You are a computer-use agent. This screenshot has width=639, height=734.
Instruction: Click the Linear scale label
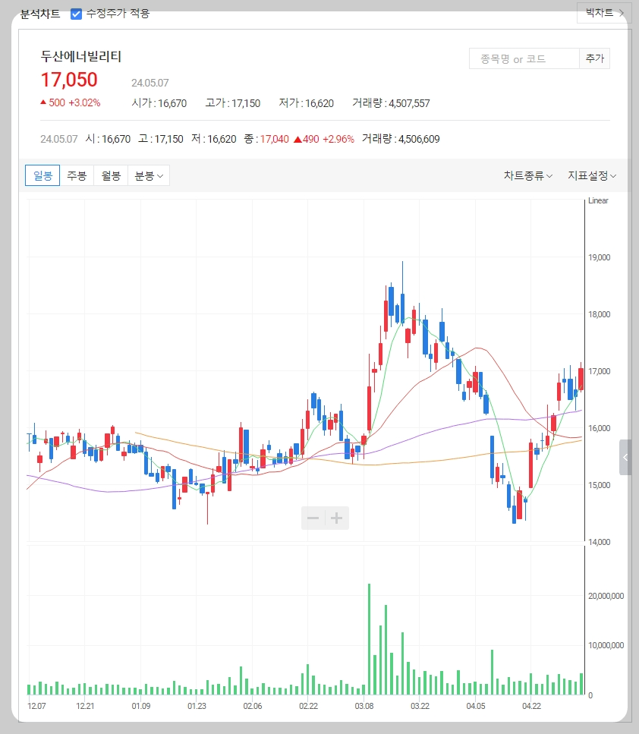pos(598,200)
